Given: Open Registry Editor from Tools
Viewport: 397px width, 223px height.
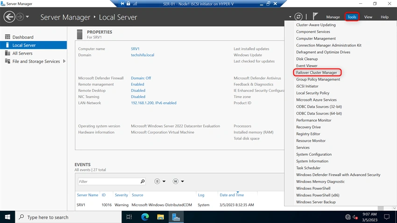Looking at the screenshot, I should 308,134.
